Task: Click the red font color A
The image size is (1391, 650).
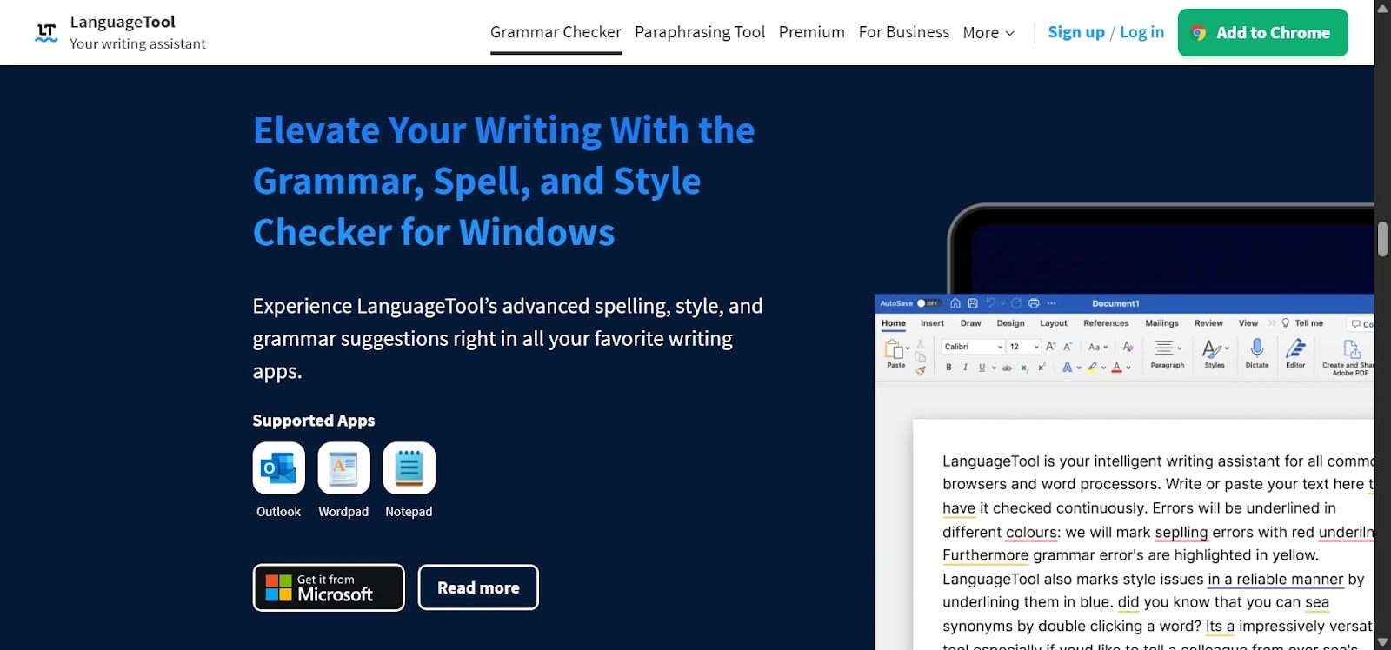Action: (x=1117, y=368)
